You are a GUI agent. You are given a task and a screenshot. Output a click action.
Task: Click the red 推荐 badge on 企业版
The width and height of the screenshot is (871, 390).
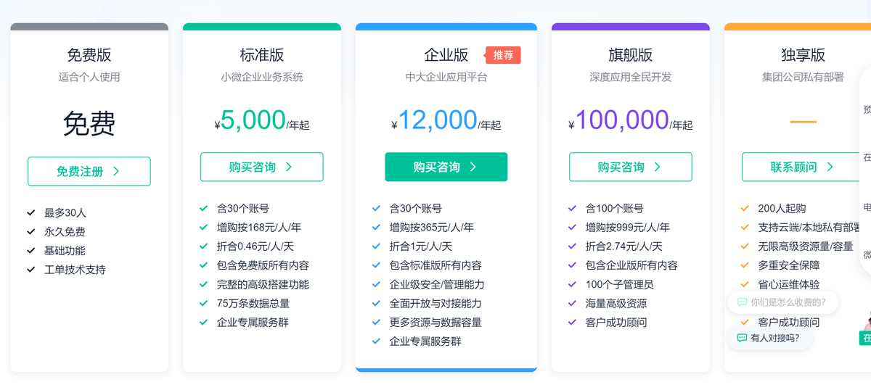(x=503, y=55)
